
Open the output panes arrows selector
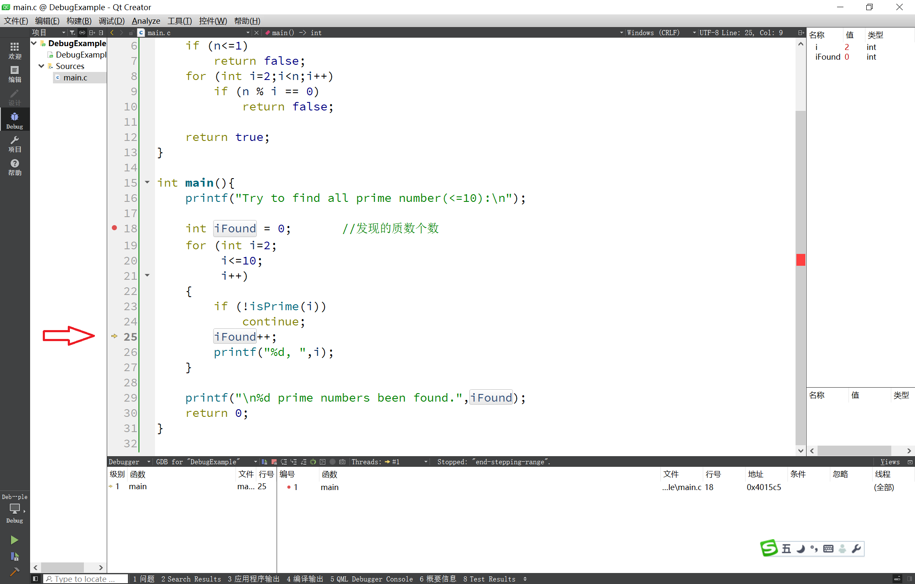click(x=525, y=579)
